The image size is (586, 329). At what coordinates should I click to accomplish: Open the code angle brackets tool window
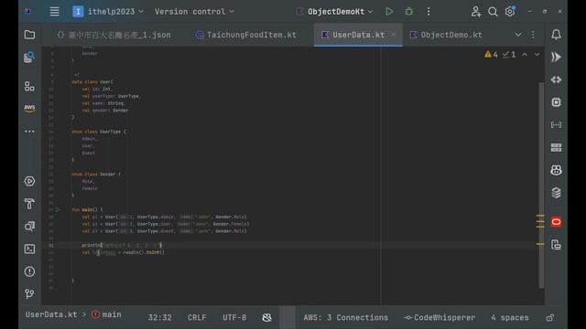pyautogui.click(x=556, y=80)
